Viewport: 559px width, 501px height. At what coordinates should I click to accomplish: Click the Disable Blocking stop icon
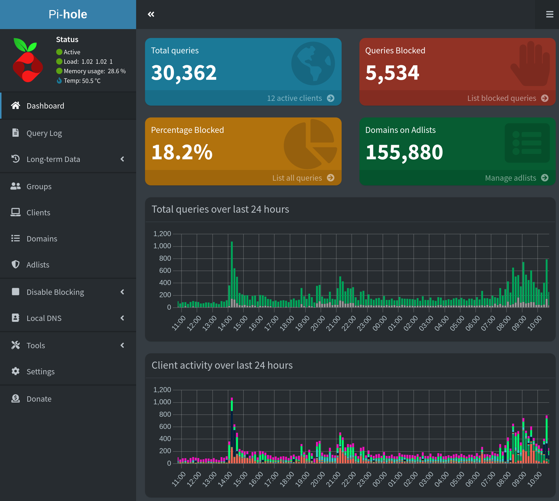16,292
